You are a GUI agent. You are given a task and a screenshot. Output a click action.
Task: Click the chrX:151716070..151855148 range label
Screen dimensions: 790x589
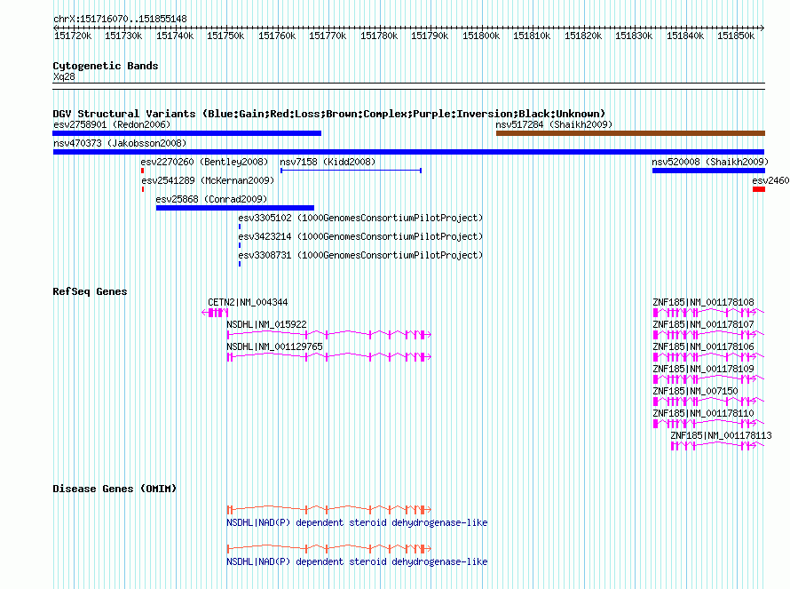(x=120, y=19)
